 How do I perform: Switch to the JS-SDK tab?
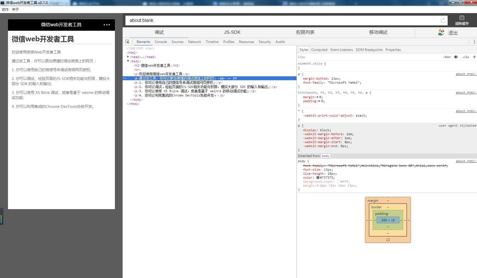232,32
